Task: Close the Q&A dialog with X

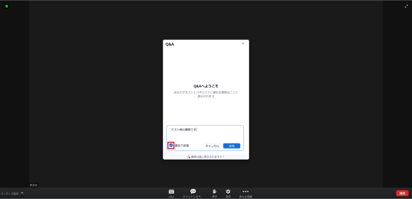Action: point(243,43)
